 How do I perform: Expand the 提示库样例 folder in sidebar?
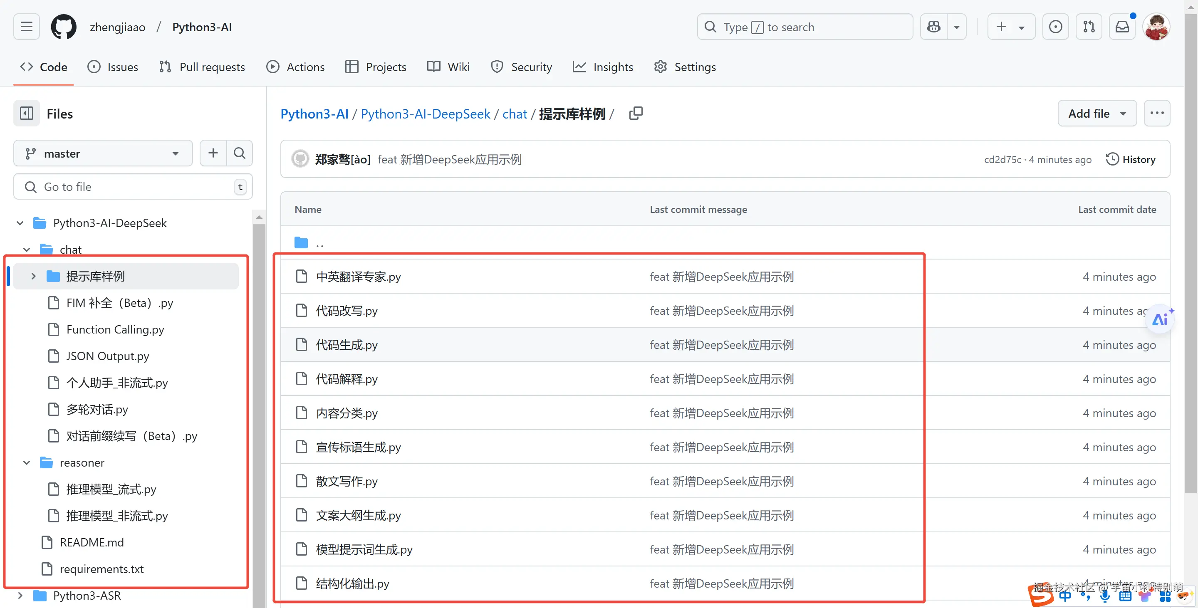coord(32,276)
